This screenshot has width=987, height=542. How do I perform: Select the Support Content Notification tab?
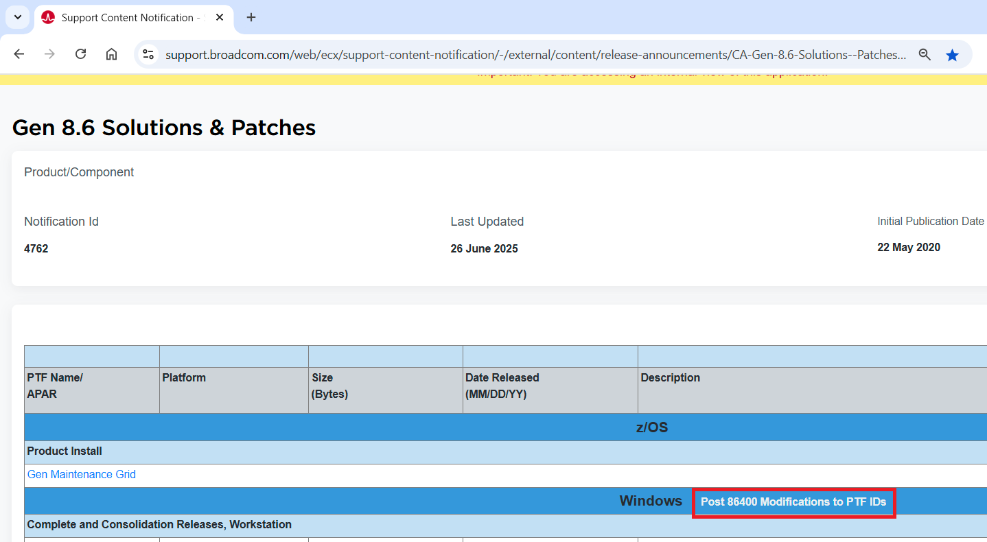133,18
